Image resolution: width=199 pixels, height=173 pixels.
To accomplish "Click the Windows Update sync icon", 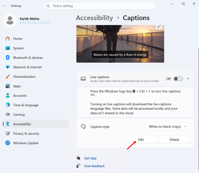I will coord(8,143).
